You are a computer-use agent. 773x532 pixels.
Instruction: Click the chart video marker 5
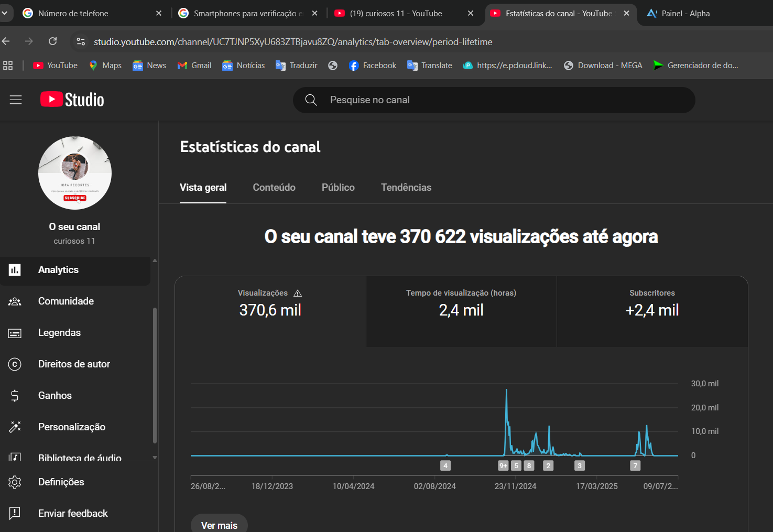click(516, 465)
